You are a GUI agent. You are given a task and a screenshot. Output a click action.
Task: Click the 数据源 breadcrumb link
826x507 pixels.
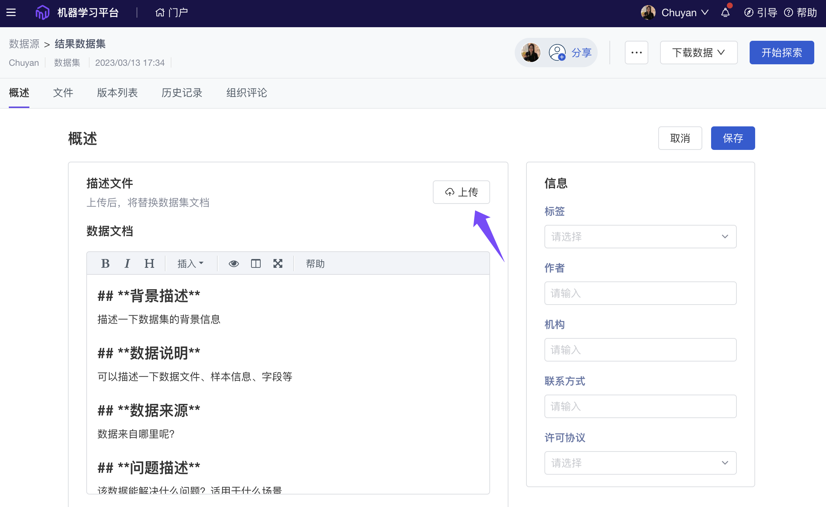24,44
